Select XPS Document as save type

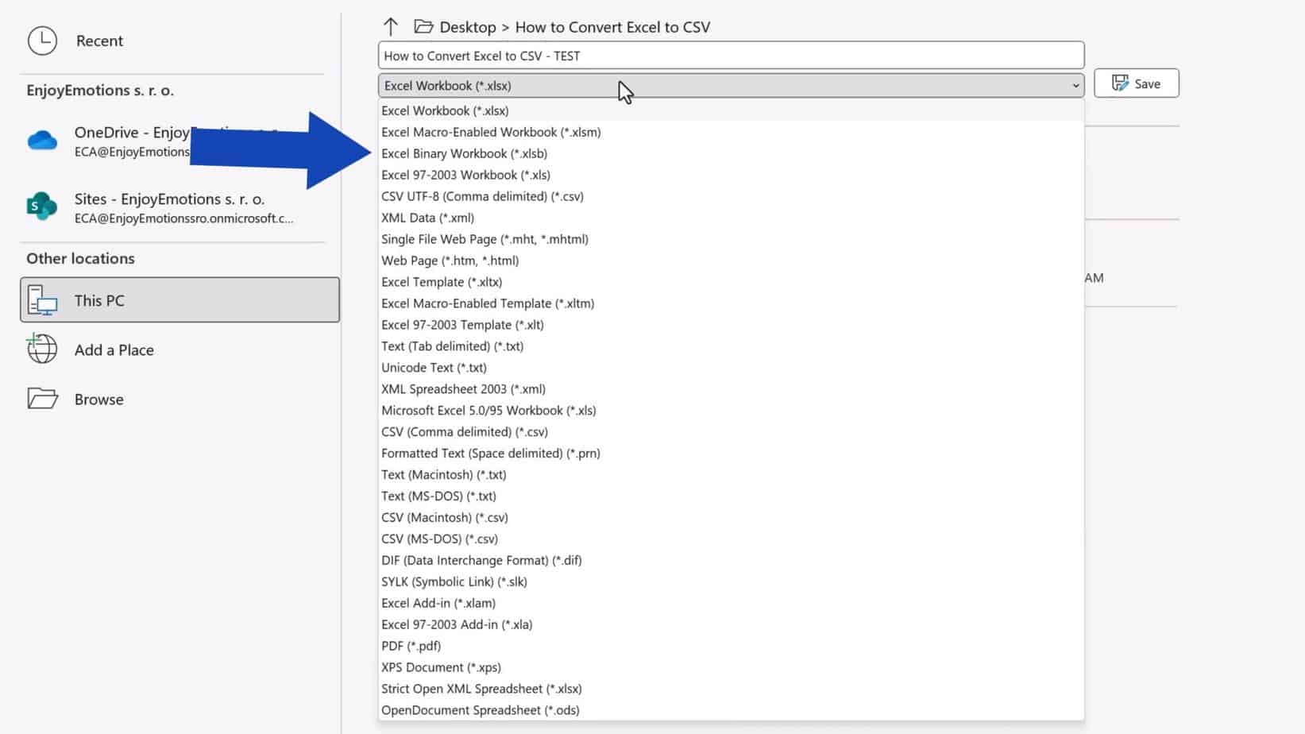pos(441,666)
